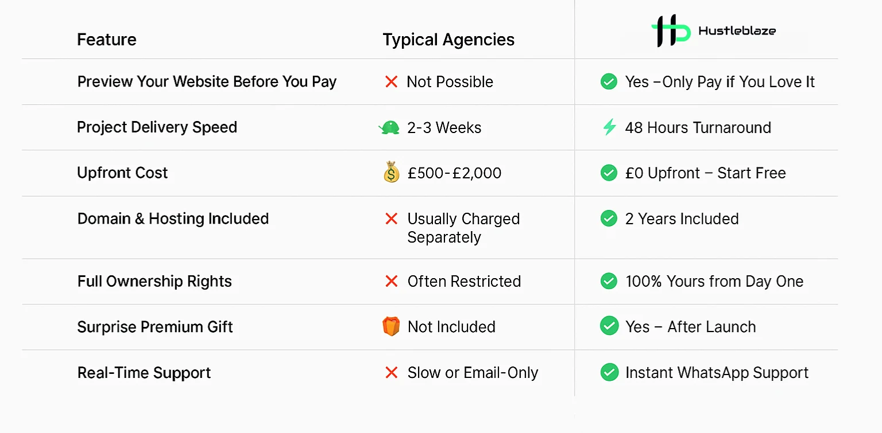Click the money bag icon beside £500-£2,000
Viewport: 882px width, 433px height.
(x=391, y=173)
